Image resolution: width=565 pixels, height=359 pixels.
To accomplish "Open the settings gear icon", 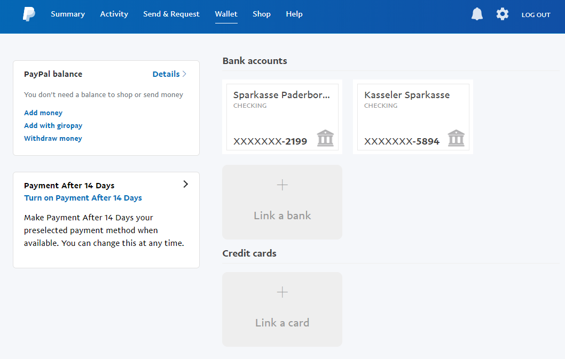I will pyautogui.click(x=503, y=14).
